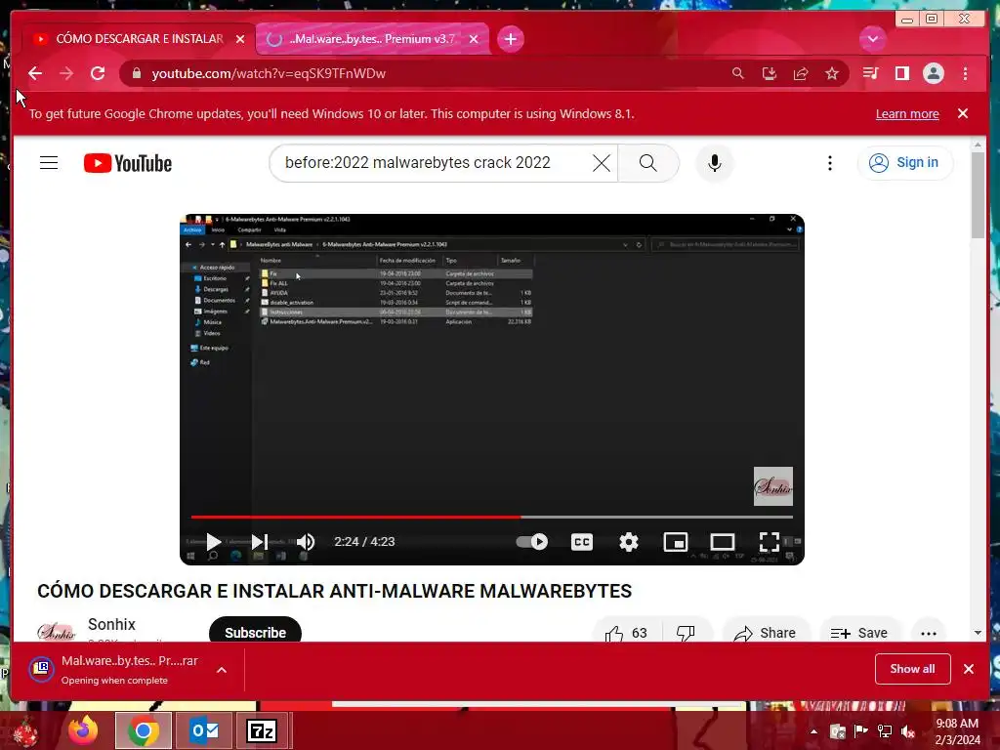Click the forward navigation arrow

click(x=66, y=73)
